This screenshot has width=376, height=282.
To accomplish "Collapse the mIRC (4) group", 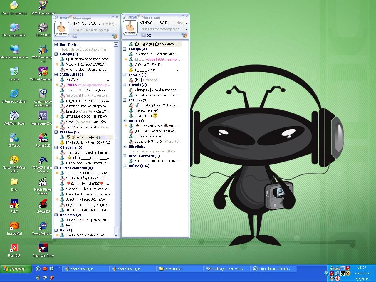I will [125, 121].
